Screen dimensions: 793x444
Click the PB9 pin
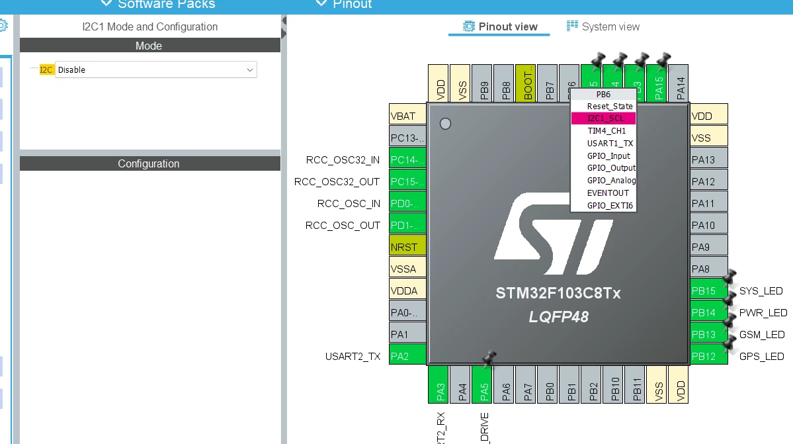482,83
